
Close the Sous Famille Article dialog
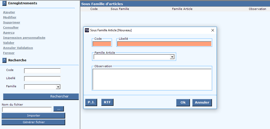[213, 30]
